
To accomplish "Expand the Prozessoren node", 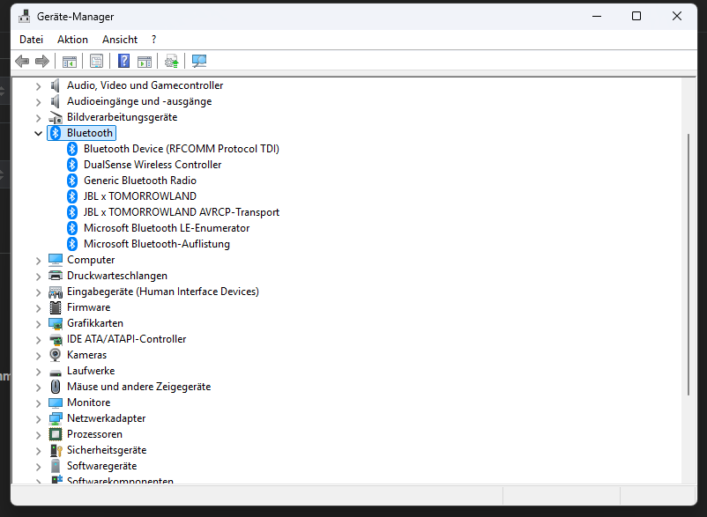I will pos(38,435).
